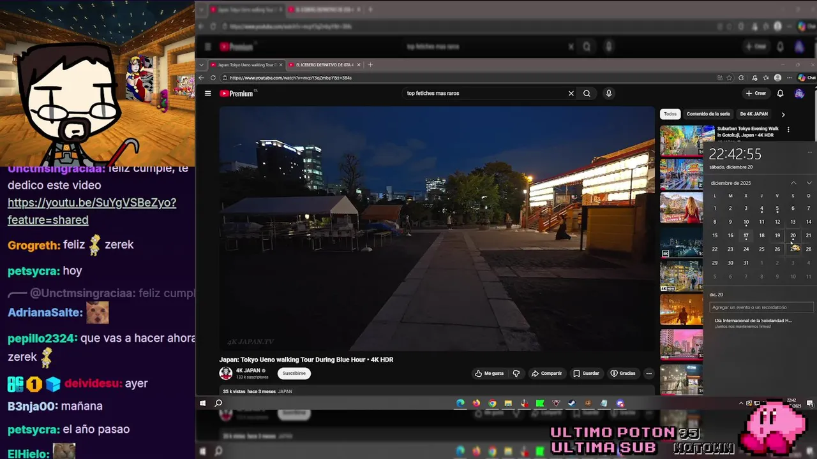Open more video actions ellipsis
This screenshot has width=817, height=459.
coord(648,374)
